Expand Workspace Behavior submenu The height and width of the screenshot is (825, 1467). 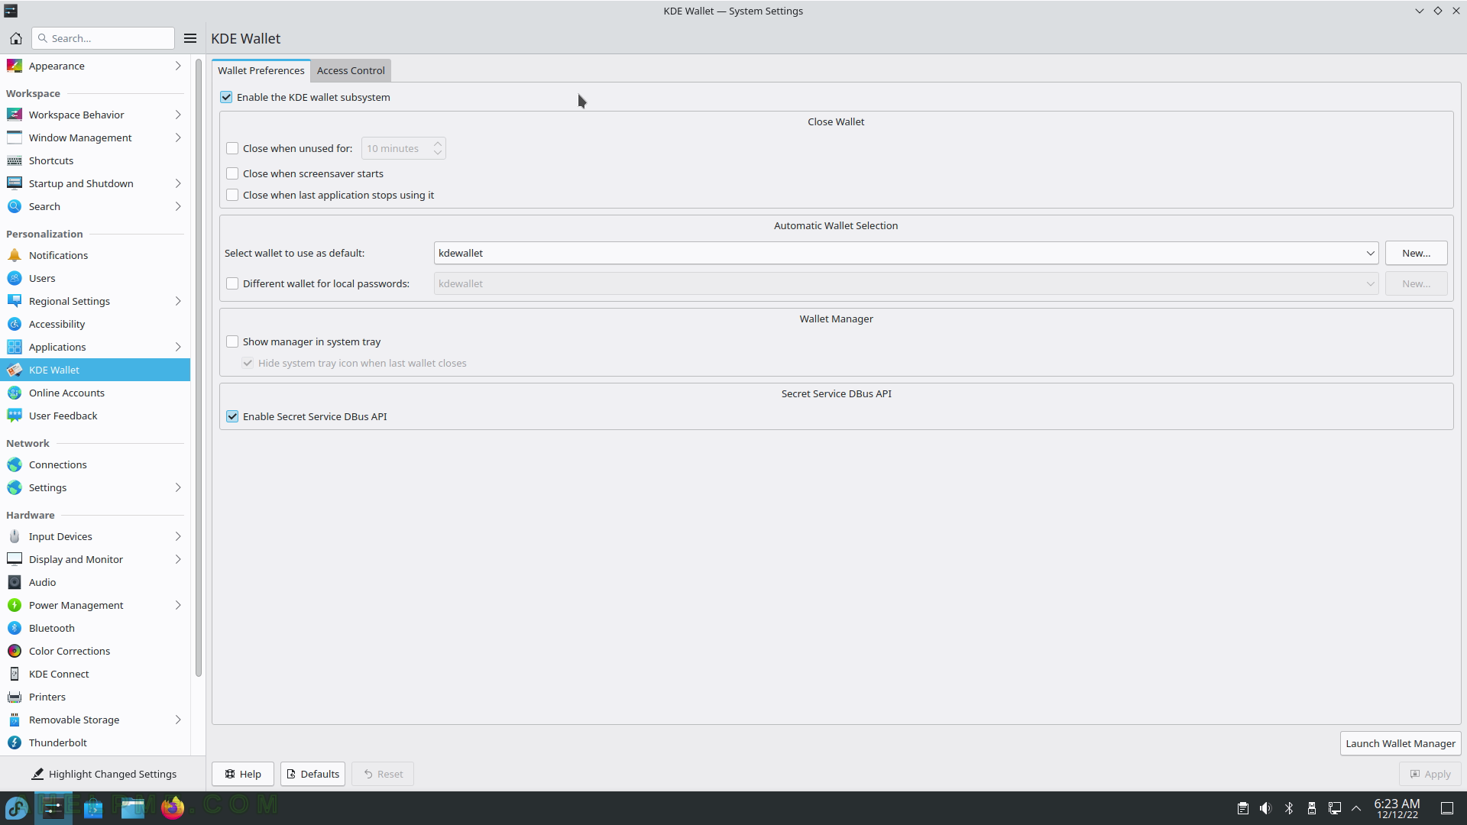[178, 115]
